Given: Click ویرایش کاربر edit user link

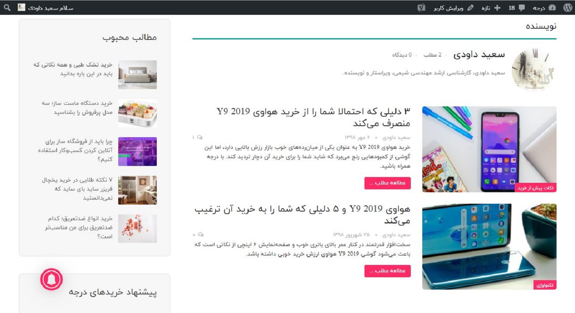Looking at the screenshot, I should click(x=454, y=7).
